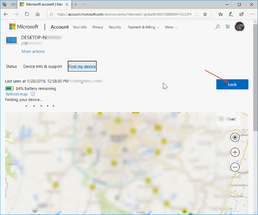The width and height of the screenshot is (258, 215).
Task: Click the blue Lock button
Action: (x=232, y=84)
